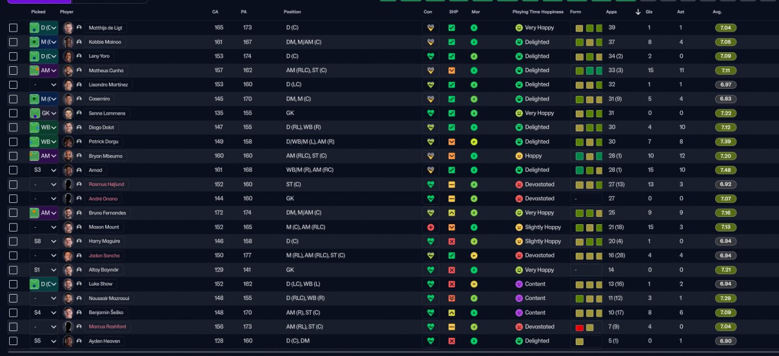Click profile info icon beside Marcus Rashford
Screen dimensions: 779x356
point(79,327)
